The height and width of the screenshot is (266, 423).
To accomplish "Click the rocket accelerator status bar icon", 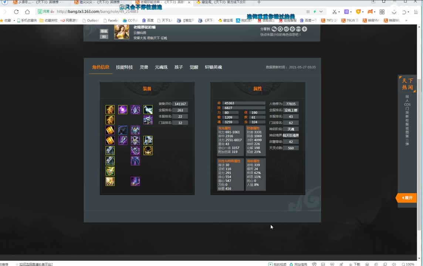I will (x=341, y=264).
